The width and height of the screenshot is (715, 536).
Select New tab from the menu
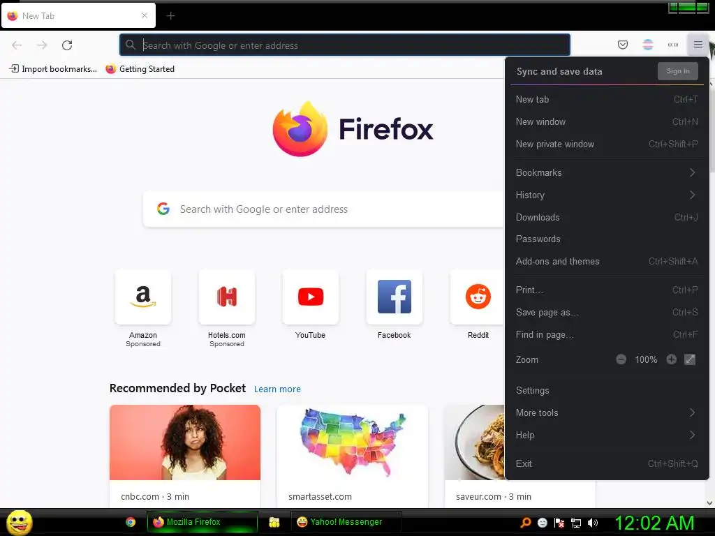[x=607, y=99]
